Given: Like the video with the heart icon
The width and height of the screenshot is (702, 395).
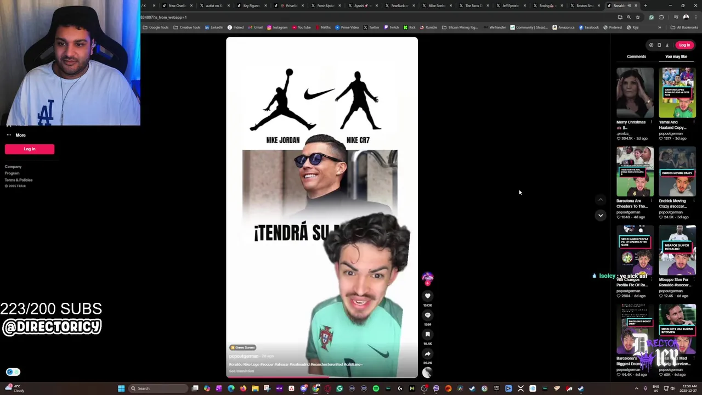Looking at the screenshot, I should [x=428, y=296].
